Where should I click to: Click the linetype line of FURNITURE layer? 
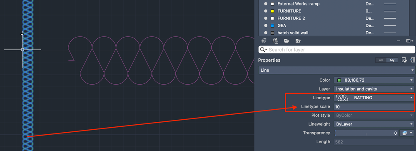pyautogui.click(x=390, y=11)
